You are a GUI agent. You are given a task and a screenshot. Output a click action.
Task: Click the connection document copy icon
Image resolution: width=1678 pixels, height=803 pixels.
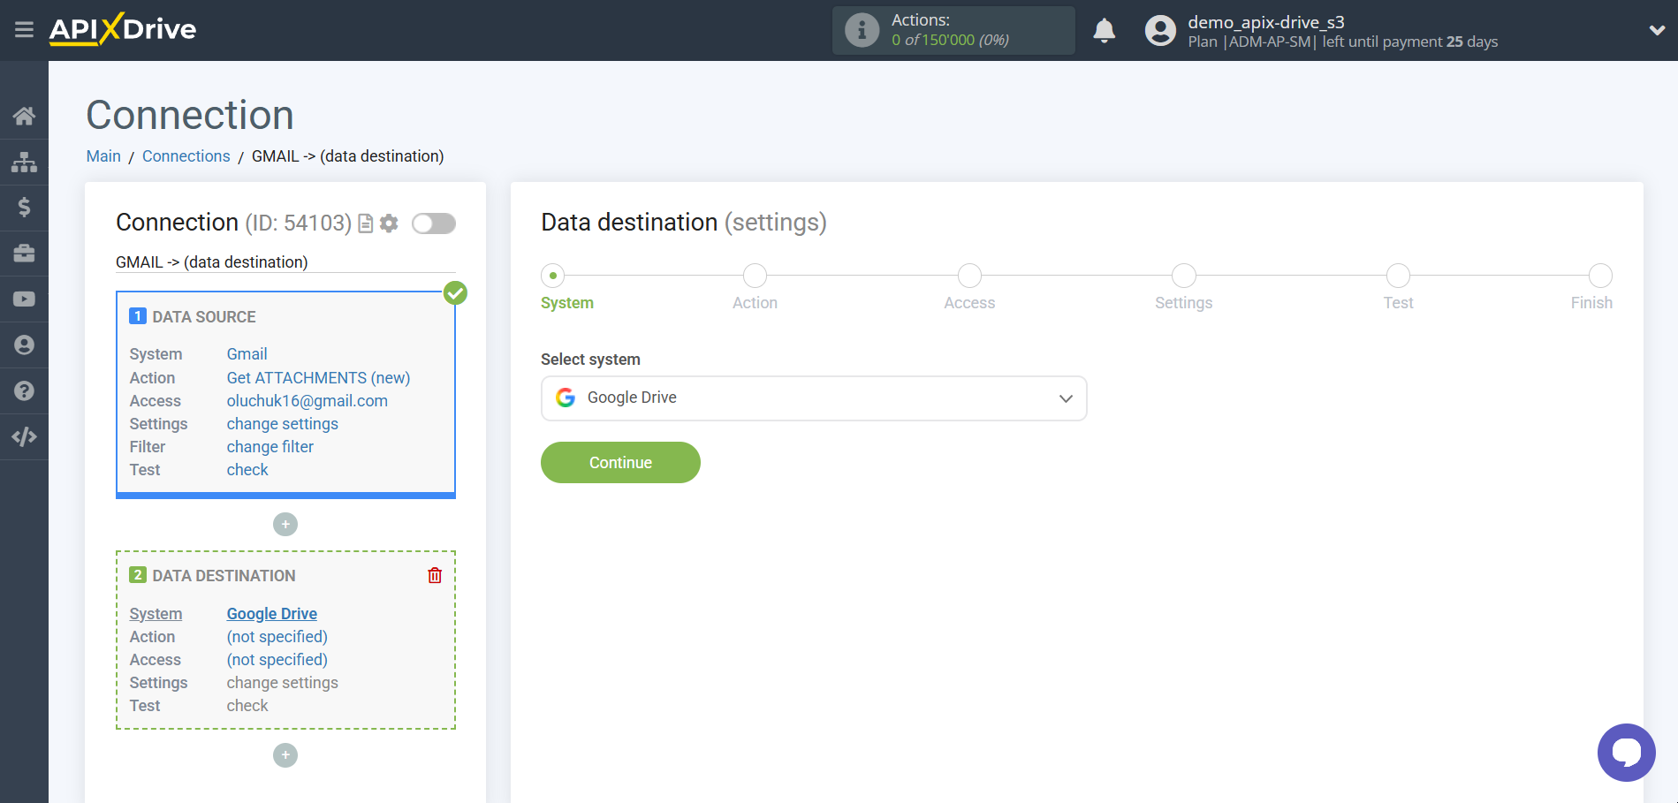click(x=365, y=223)
